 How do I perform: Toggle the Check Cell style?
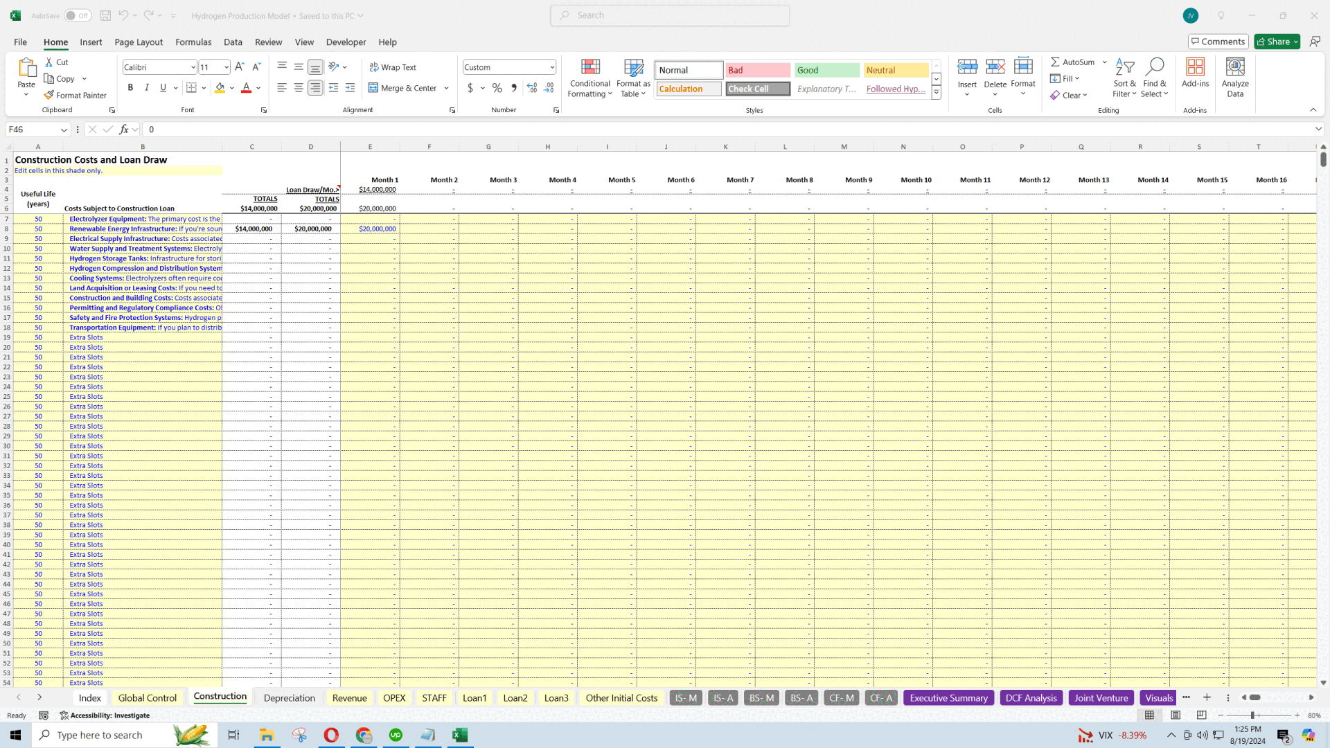click(756, 88)
